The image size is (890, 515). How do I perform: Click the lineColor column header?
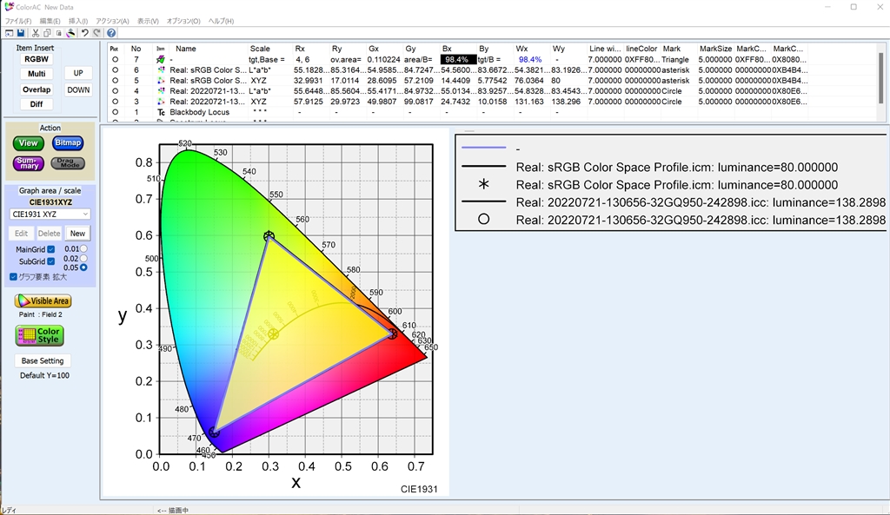[x=641, y=49]
